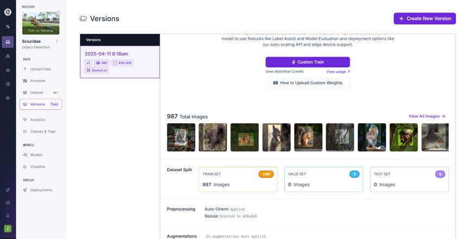Open Upload Data in sidebar
Screen dimensions: 470x239
click(x=40, y=69)
